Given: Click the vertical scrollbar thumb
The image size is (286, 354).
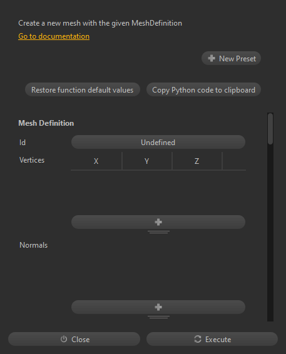Looking at the screenshot, I should click(270, 129).
